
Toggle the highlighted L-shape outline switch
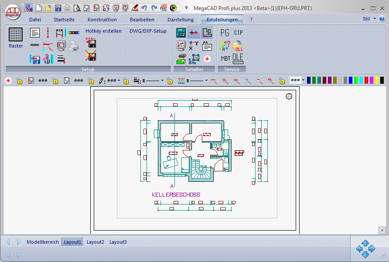pyautogui.click(x=207, y=33)
